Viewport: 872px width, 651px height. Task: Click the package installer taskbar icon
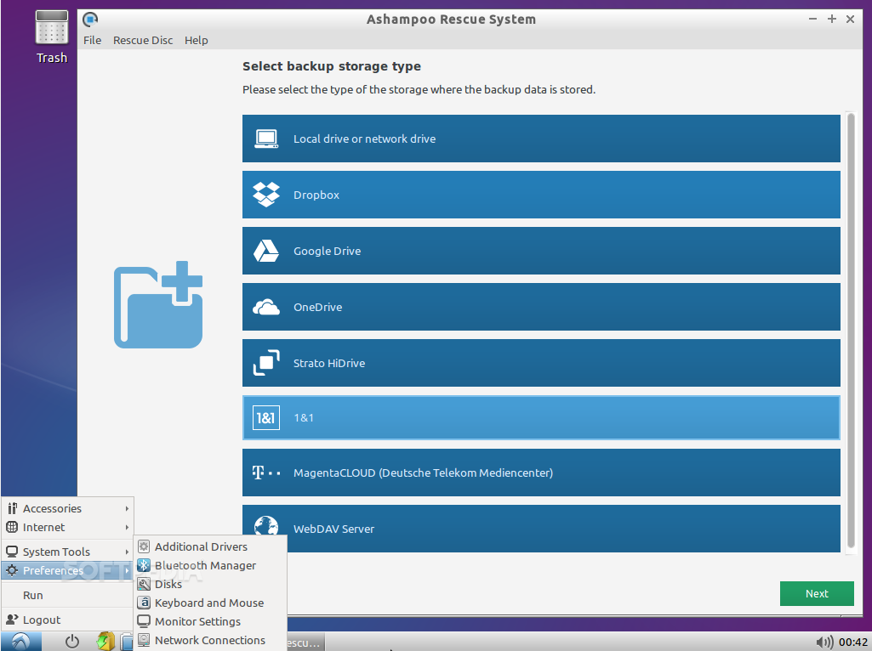[x=105, y=642]
